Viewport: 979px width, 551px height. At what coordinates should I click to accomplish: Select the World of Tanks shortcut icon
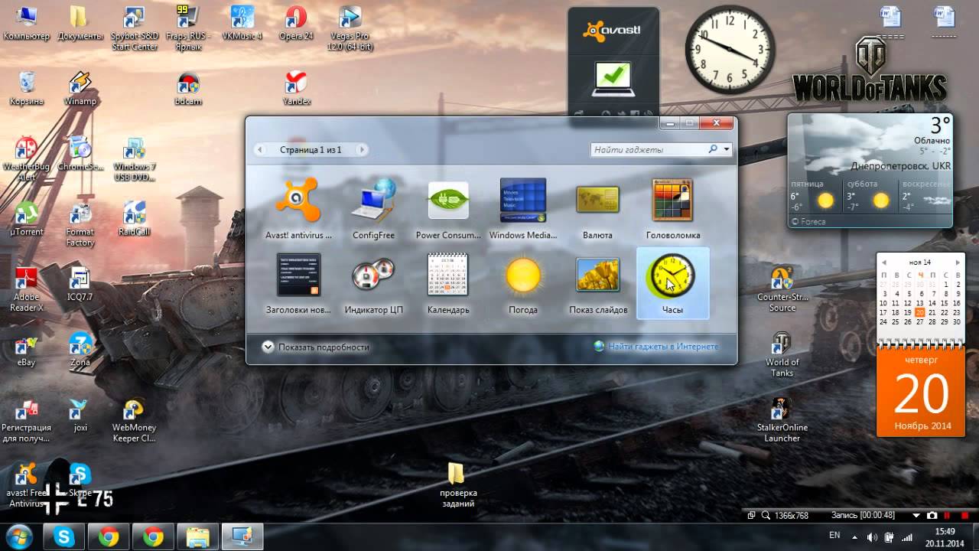coord(782,354)
